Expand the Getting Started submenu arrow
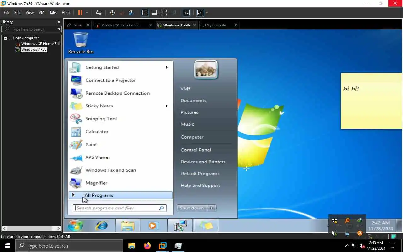This screenshot has height=252, width=403. 167,67
